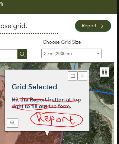
Task: Dock the Grid Selected popup
Action: [73, 76]
